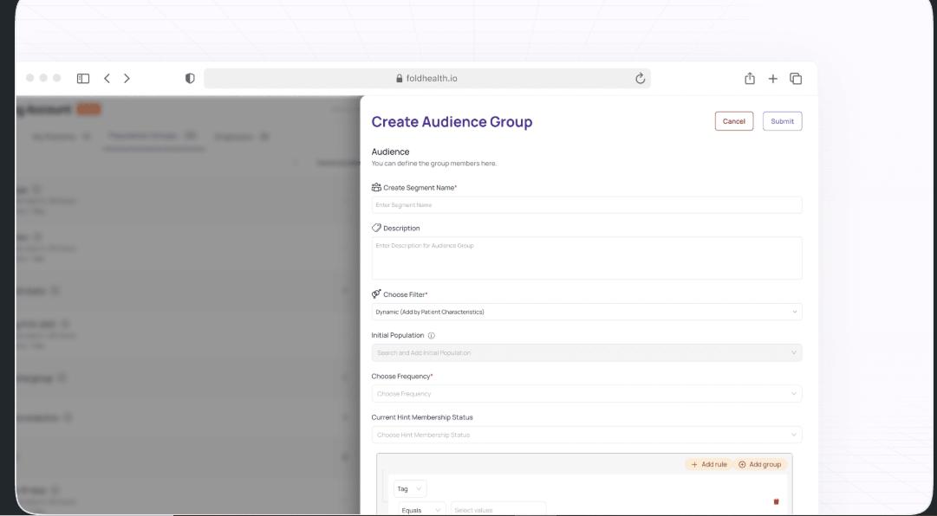Click the Initial Population info icon
937x516 pixels.
coord(432,336)
